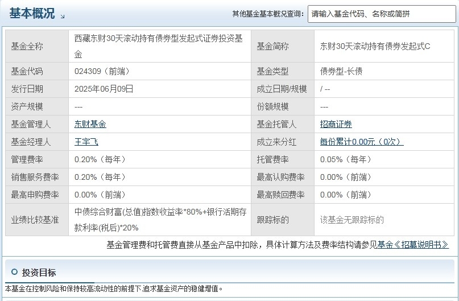
Task: Click the 成立日期/规模 label cell
Action: pos(283,89)
